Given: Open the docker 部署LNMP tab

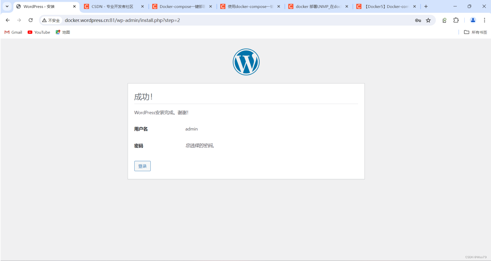Looking at the screenshot, I should [x=317, y=6].
